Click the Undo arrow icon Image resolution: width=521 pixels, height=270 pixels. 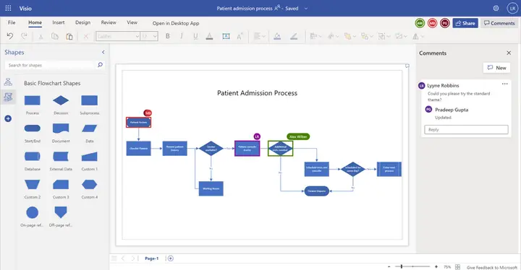pyautogui.click(x=10, y=36)
